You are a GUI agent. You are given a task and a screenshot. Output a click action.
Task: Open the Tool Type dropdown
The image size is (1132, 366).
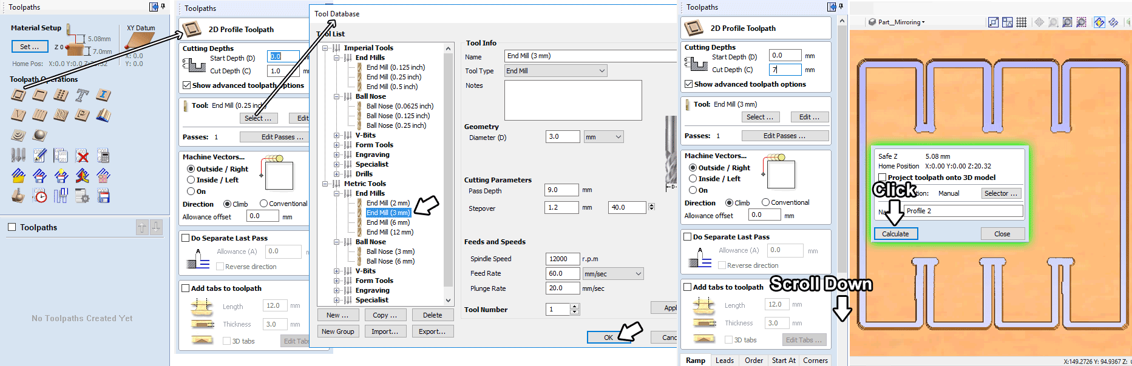(555, 71)
